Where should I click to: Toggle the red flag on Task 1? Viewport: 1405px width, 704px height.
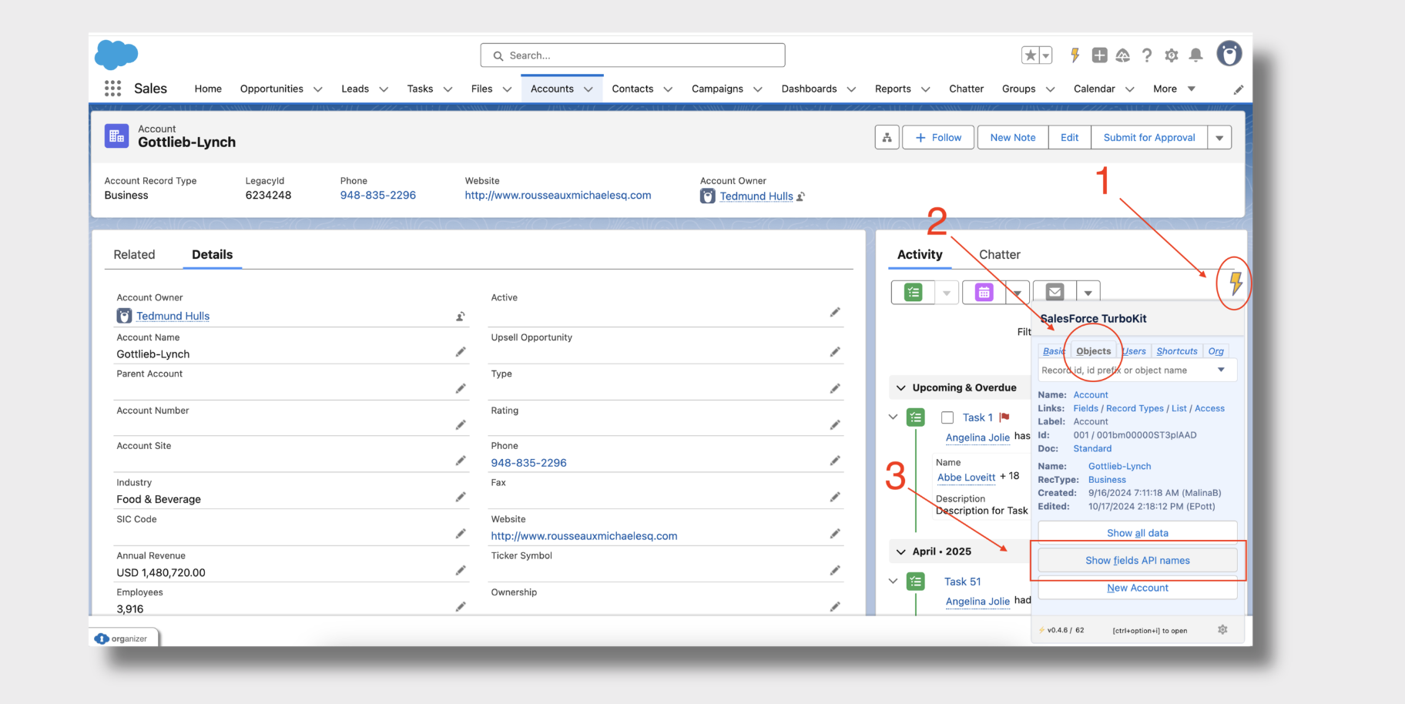click(1004, 416)
